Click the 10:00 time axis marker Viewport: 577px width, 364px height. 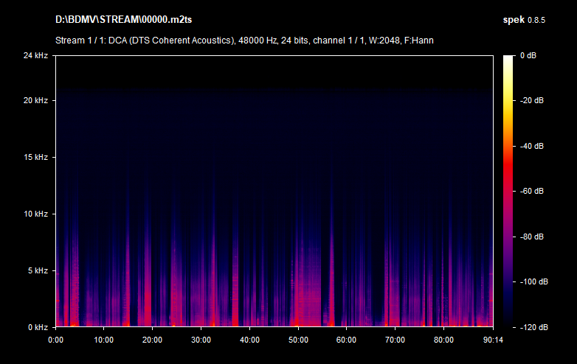click(104, 340)
